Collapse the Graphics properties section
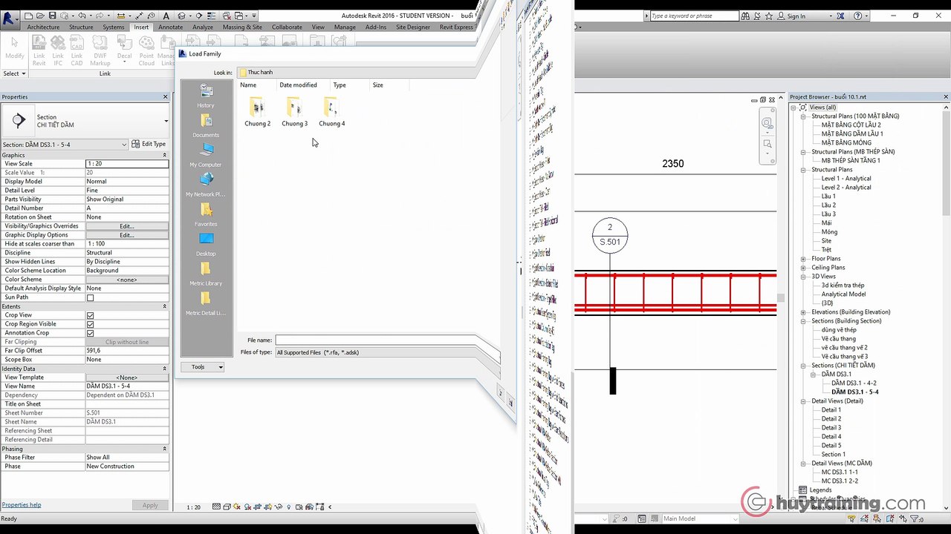Viewport: 951px width, 534px height. [x=164, y=155]
